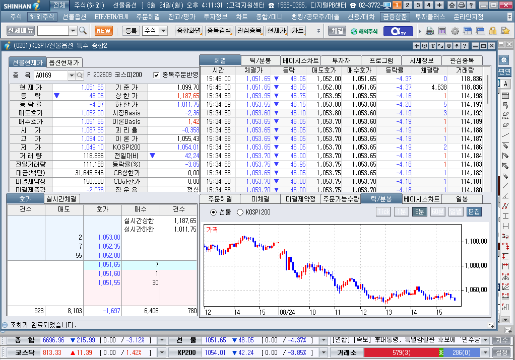Open the 거래소 bar dropdown
The width and height of the screenshot is (515, 360).
click(x=485, y=353)
